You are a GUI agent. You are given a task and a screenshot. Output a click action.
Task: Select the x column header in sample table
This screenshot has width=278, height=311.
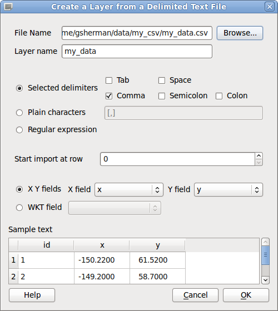[x=102, y=245]
